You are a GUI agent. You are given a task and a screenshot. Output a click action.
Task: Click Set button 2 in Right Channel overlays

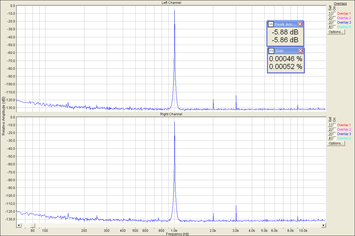[330, 129]
